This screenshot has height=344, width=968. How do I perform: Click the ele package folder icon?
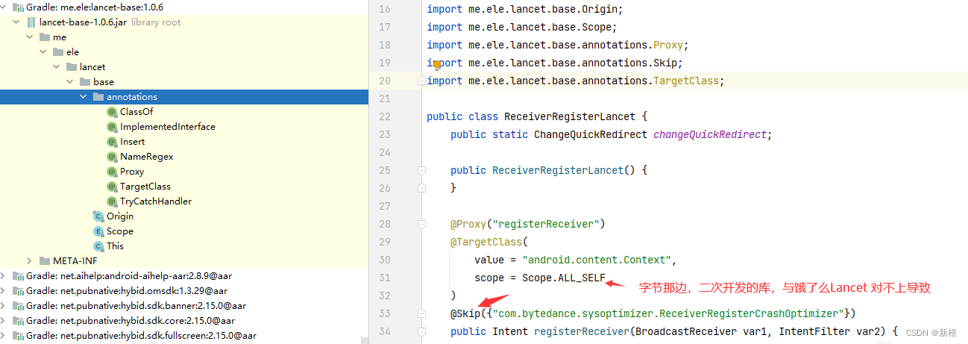click(x=58, y=52)
